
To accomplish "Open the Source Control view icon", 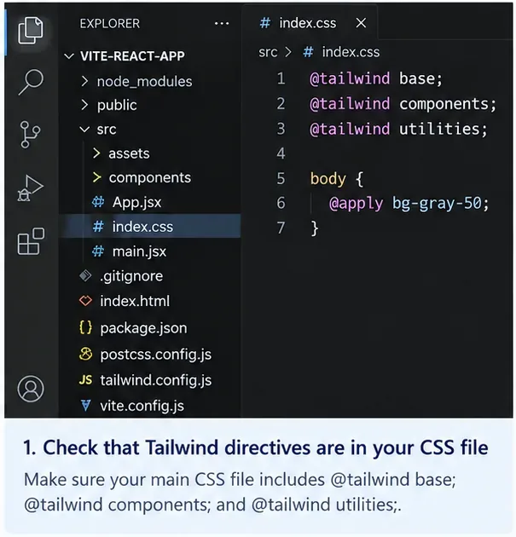I will [30, 135].
